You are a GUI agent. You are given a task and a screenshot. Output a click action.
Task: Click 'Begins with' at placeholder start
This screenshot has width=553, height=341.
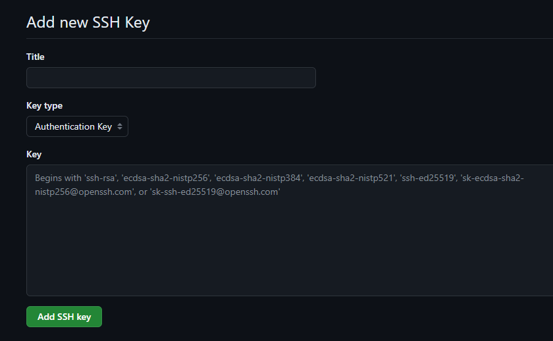click(58, 178)
